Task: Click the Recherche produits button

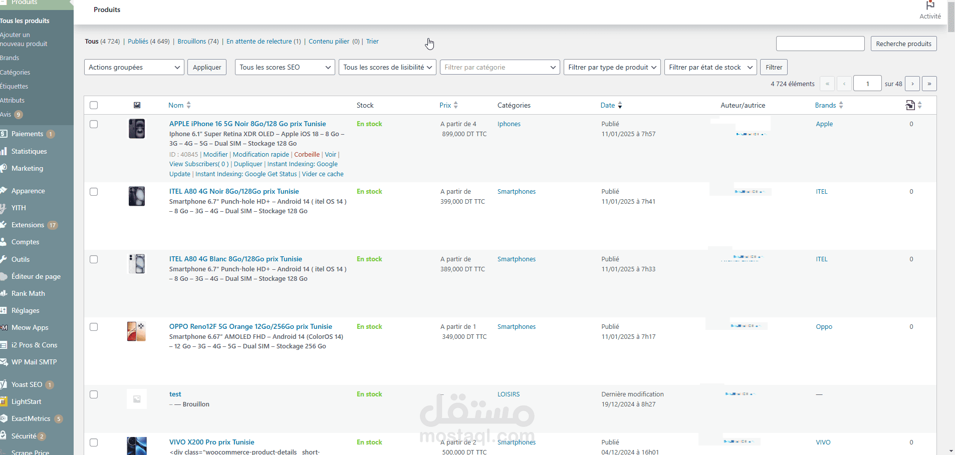Action: click(903, 44)
